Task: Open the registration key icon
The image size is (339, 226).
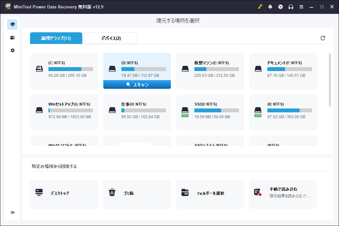Action: [260, 7]
